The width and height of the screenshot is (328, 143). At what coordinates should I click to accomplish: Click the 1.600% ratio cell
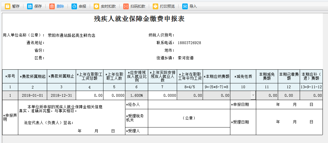137,95
